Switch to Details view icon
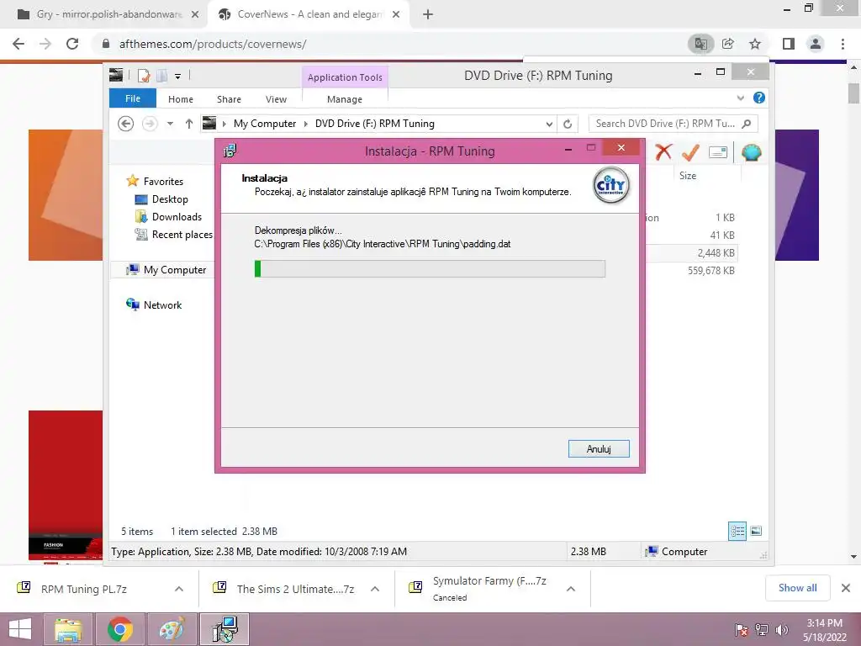Viewport: 861px width, 646px height. pyautogui.click(x=737, y=531)
